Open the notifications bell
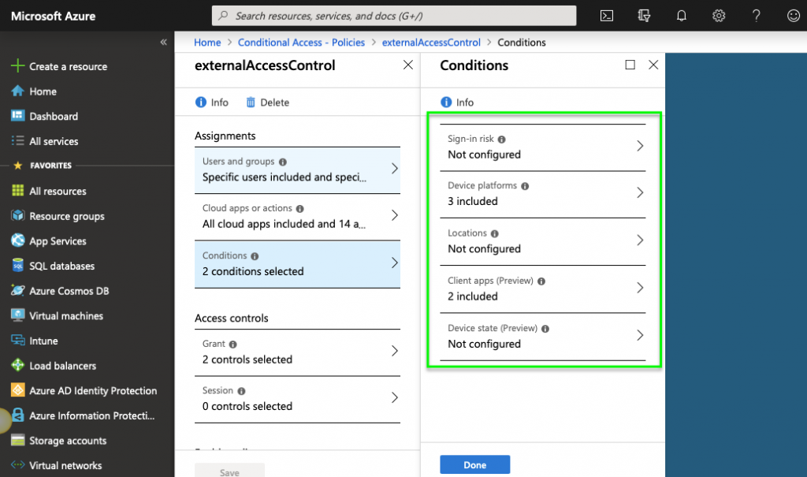This screenshot has height=477, width=807. (682, 16)
